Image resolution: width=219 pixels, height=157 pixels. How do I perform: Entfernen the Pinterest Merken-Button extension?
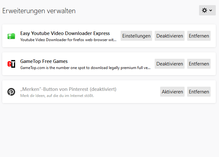[x=199, y=92]
